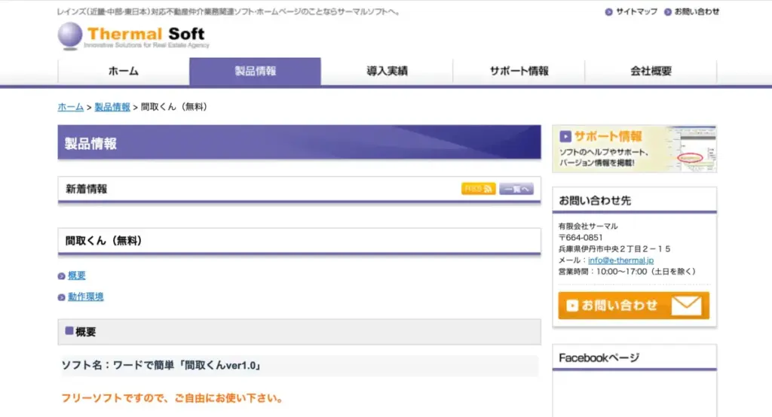Screen dimensions: 772x417
Task: Click the bullet icon beside 概要 link
Action: pos(62,276)
